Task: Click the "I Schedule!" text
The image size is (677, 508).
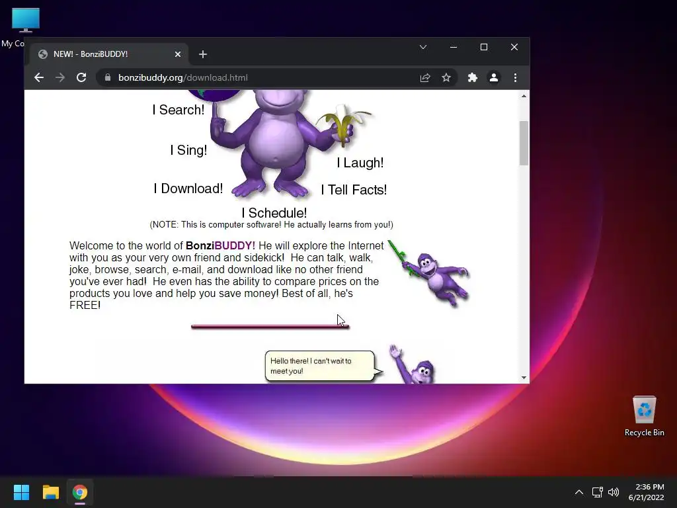Action: pyautogui.click(x=274, y=213)
